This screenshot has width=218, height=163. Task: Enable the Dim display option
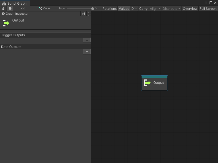pos(134,8)
